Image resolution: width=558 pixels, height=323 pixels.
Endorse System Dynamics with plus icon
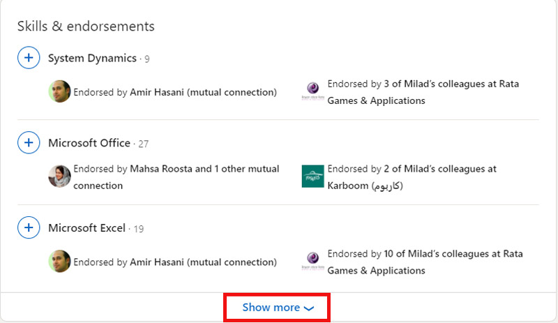click(28, 58)
